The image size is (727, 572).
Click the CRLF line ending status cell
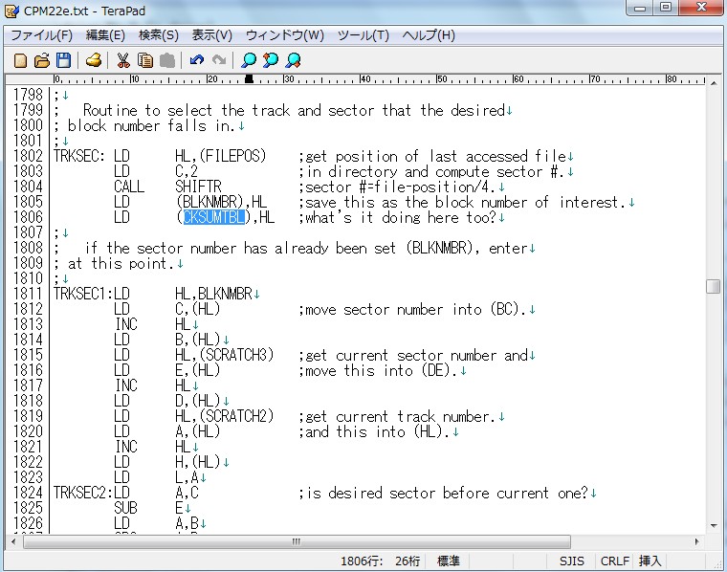614,561
